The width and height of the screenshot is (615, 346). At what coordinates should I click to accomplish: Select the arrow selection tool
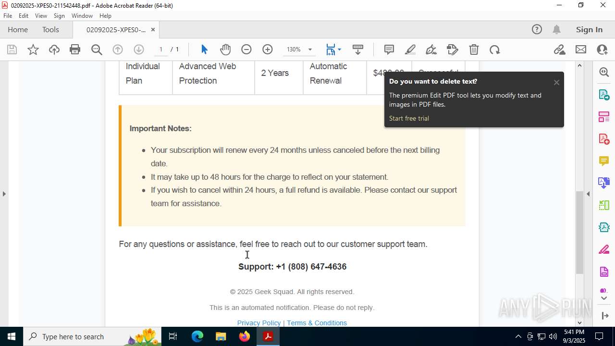coord(204,49)
